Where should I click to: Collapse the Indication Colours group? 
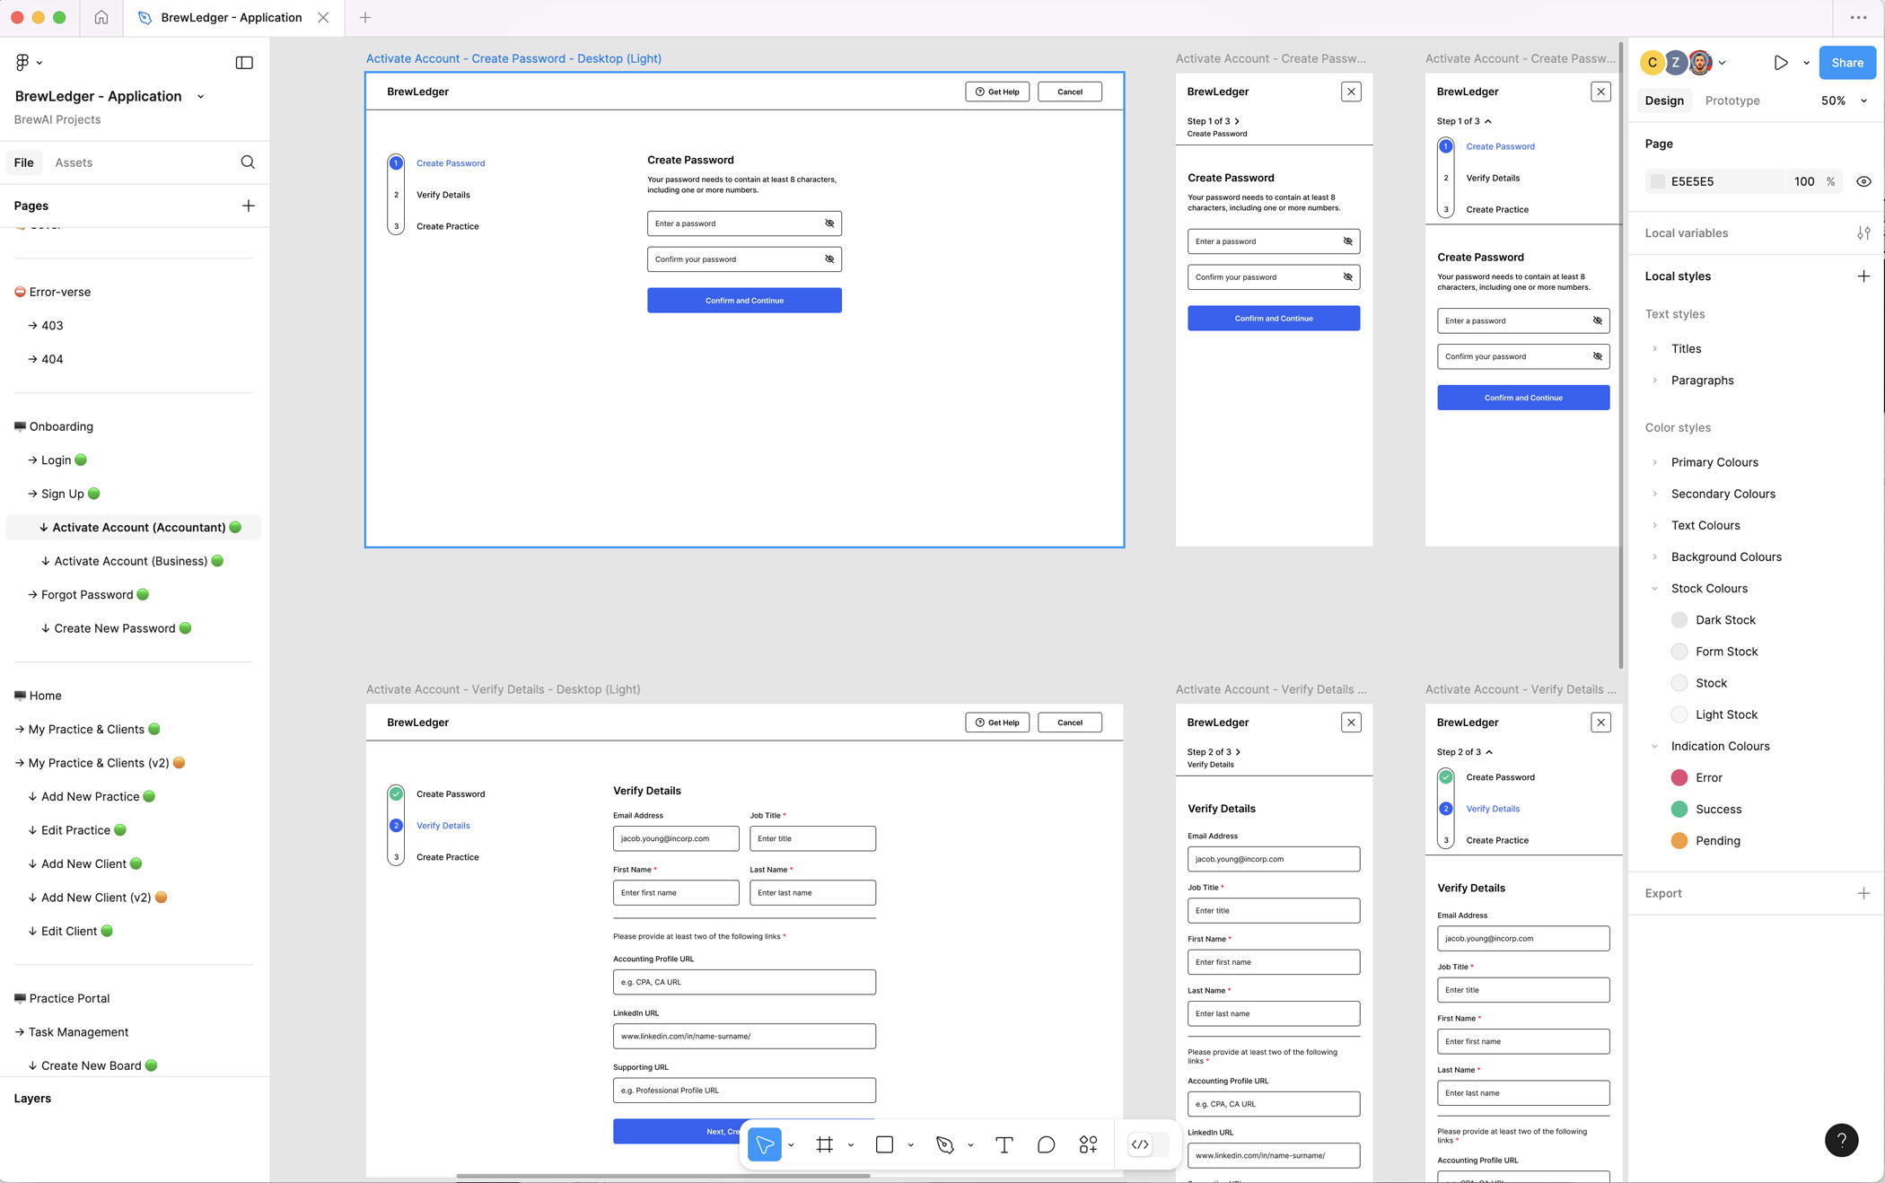click(x=1654, y=746)
